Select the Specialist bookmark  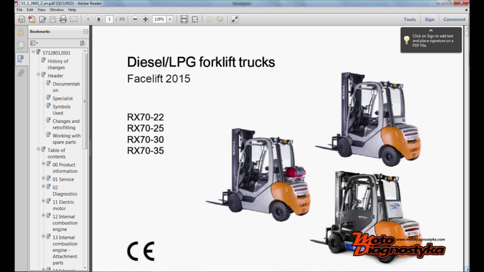(x=63, y=98)
